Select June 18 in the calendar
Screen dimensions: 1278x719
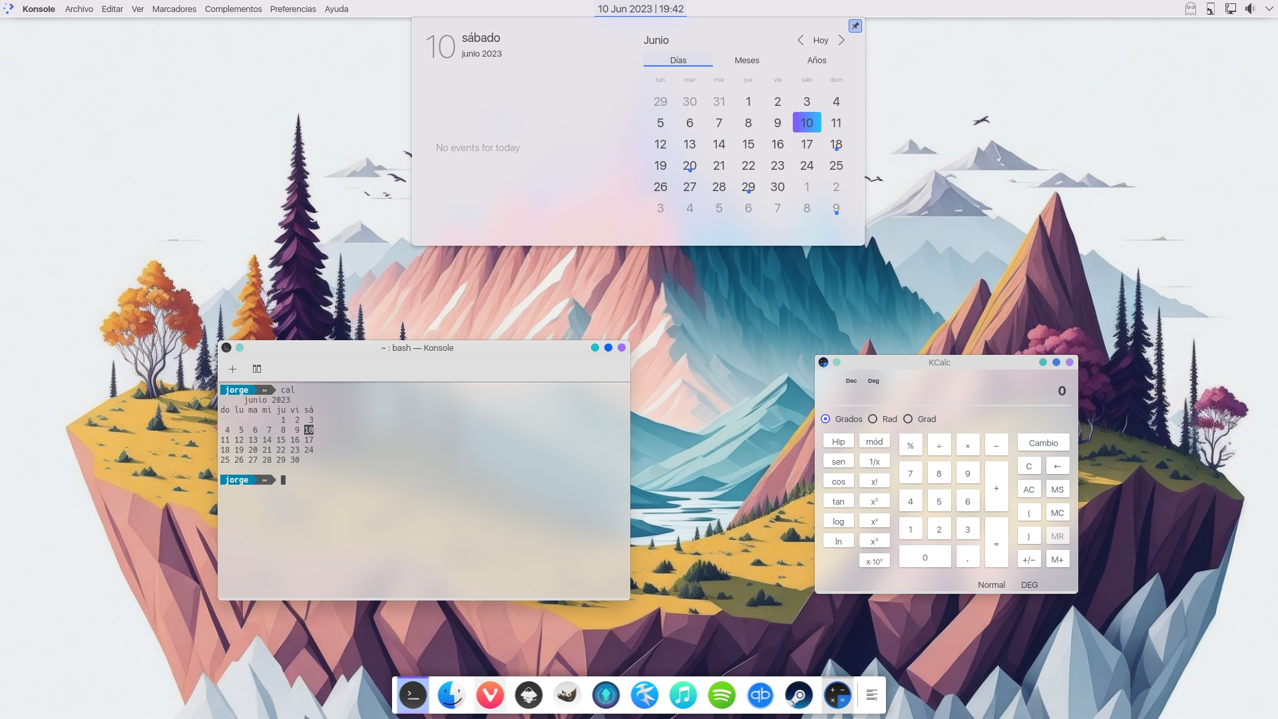click(x=836, y=144)
